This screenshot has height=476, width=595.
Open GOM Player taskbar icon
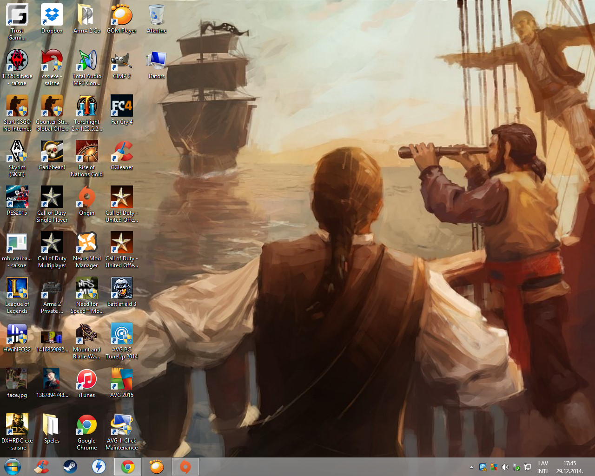tap(157, 467)
